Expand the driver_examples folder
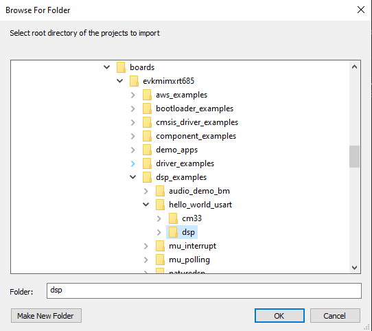 (x=133, y=163)
